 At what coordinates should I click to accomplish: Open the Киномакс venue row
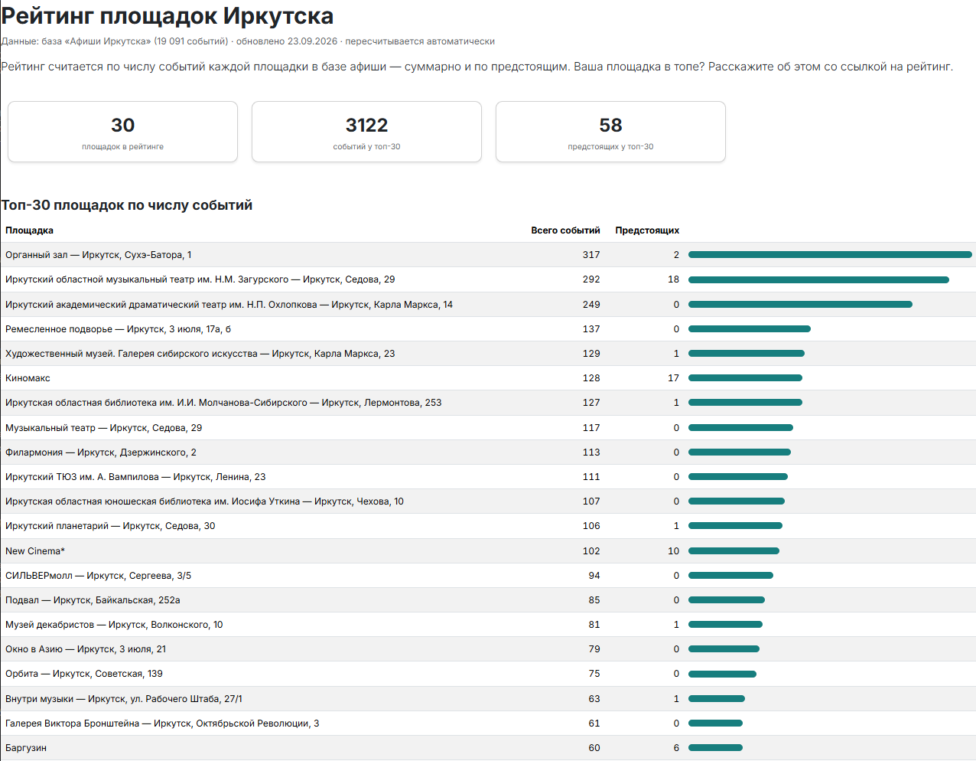(x=488, y=378)
